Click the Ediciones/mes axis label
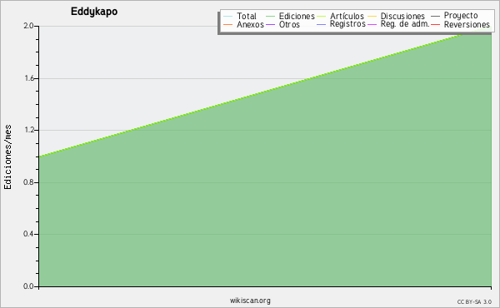Image resolution: width=500 pixels, height=308 pixels. (x=7, y=157)
